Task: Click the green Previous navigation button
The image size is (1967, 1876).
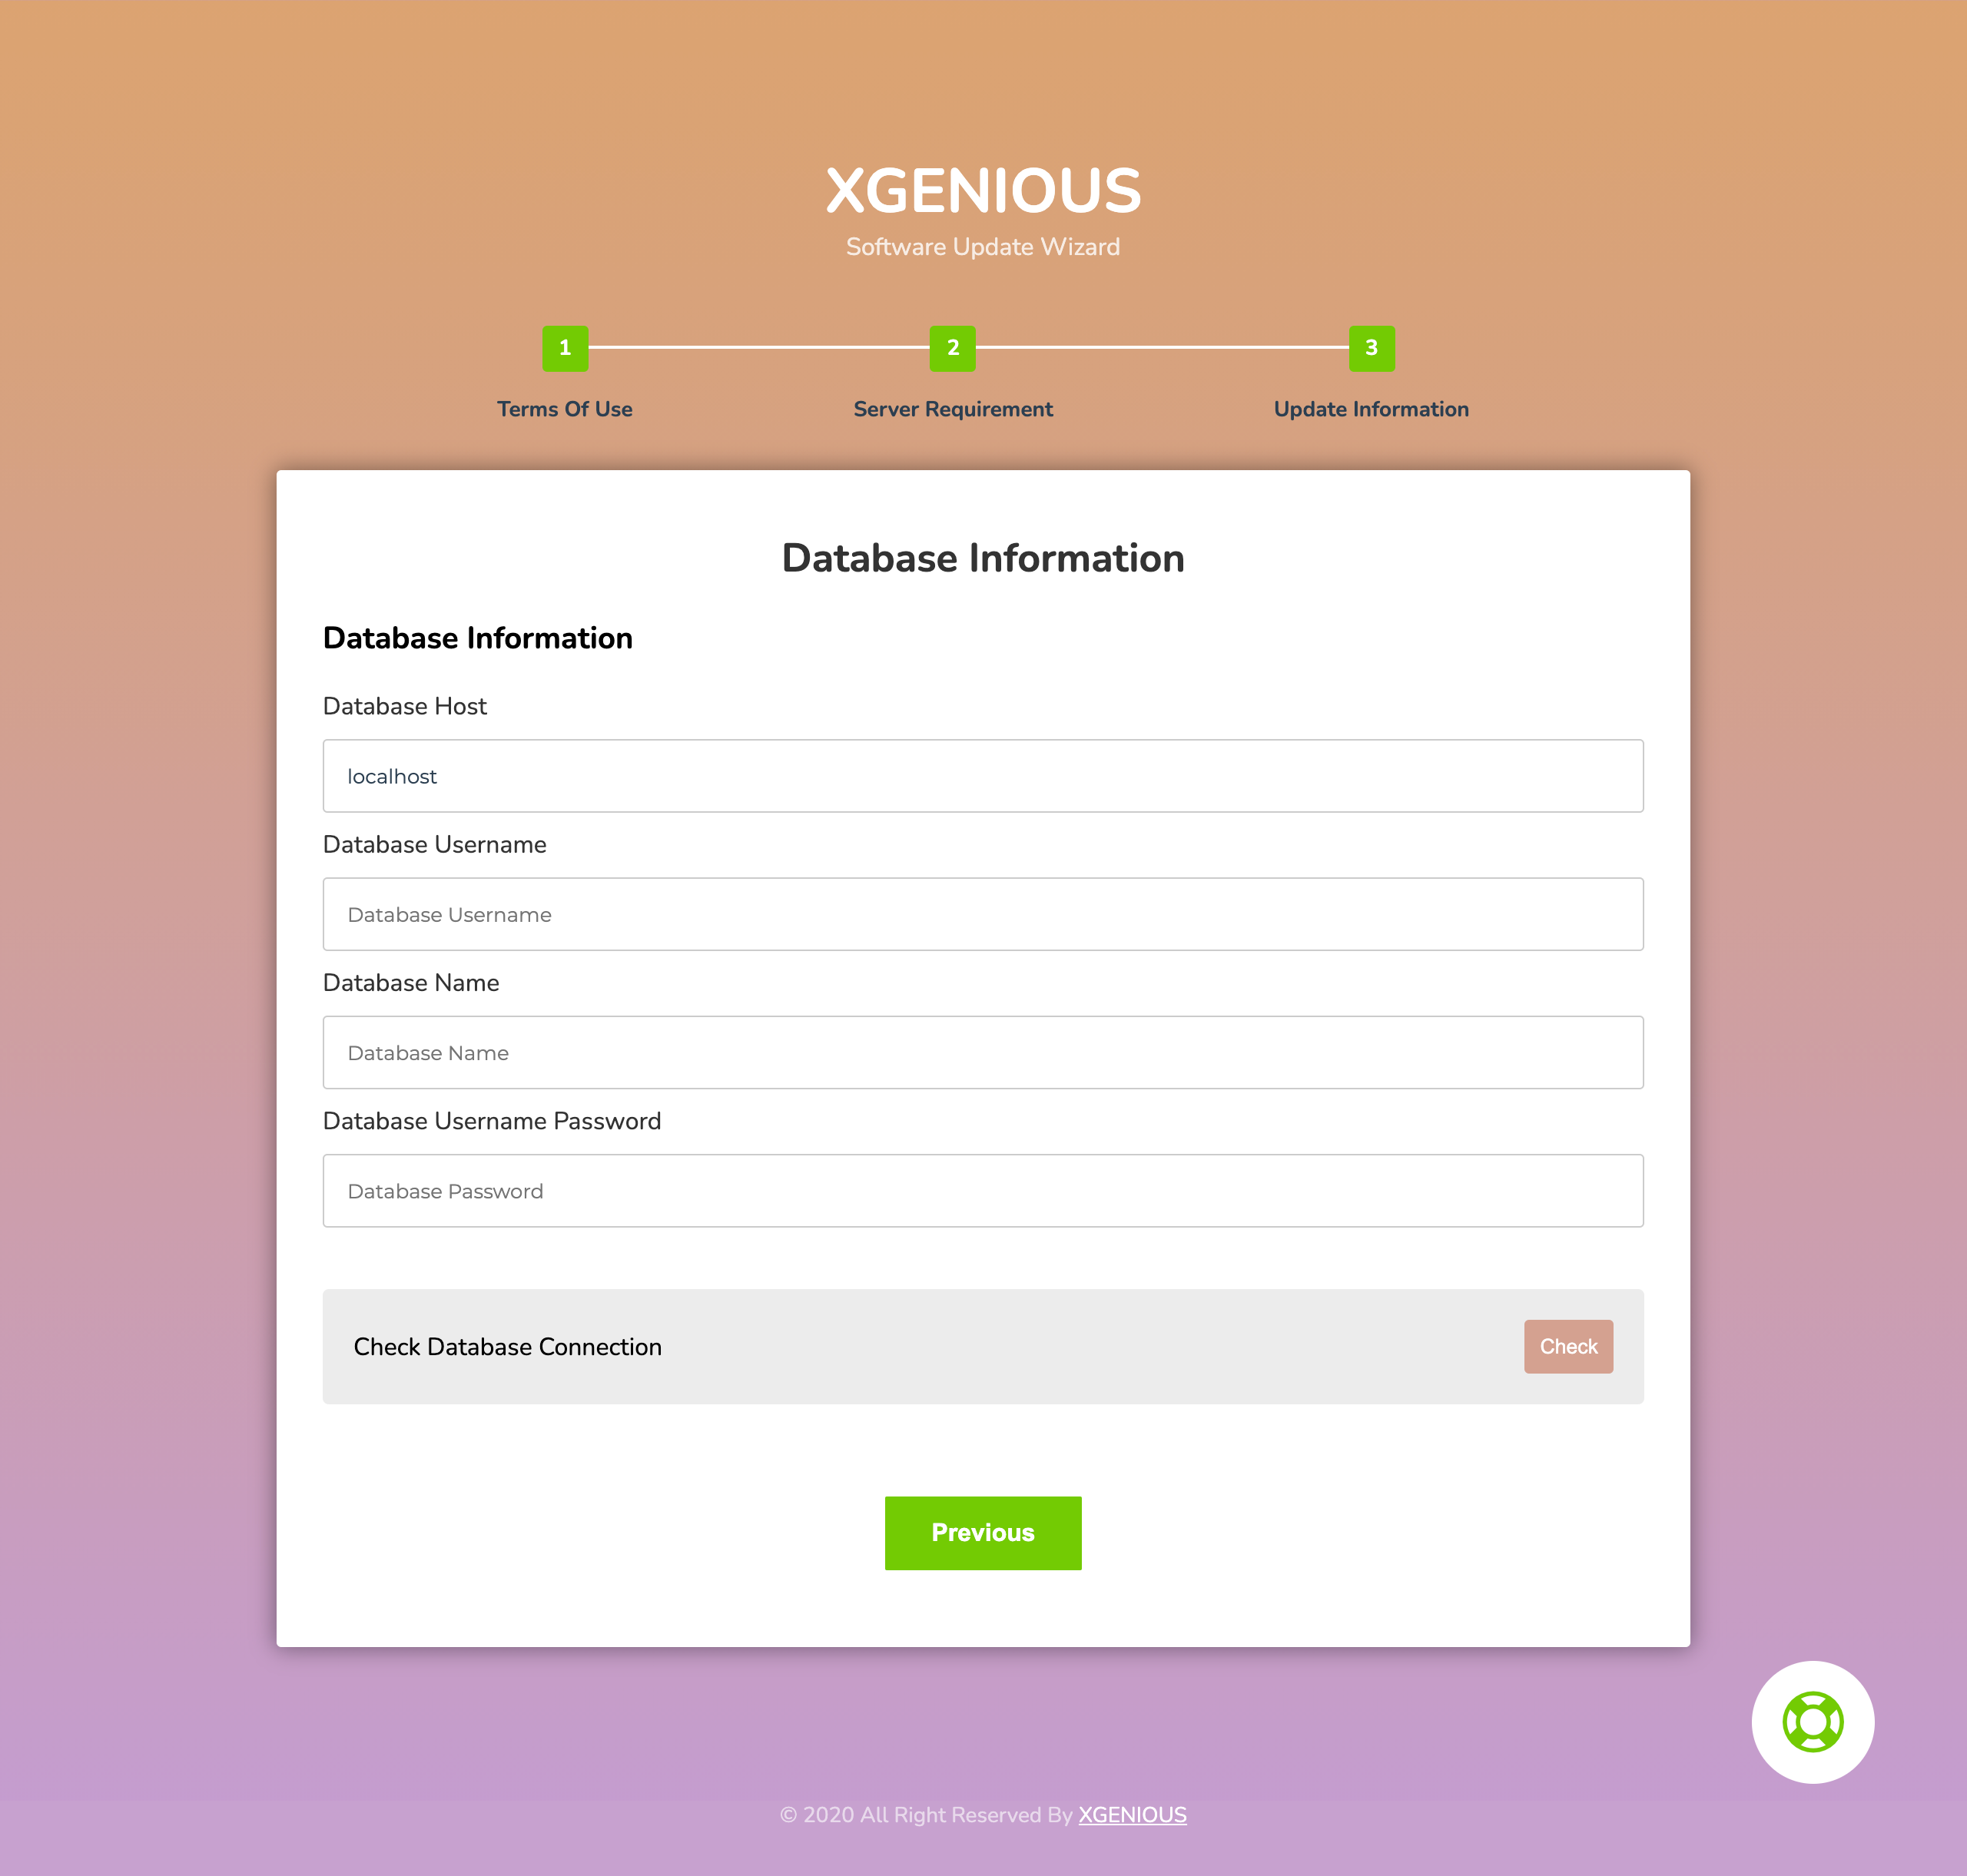Action: click(x=983, y=1532)
